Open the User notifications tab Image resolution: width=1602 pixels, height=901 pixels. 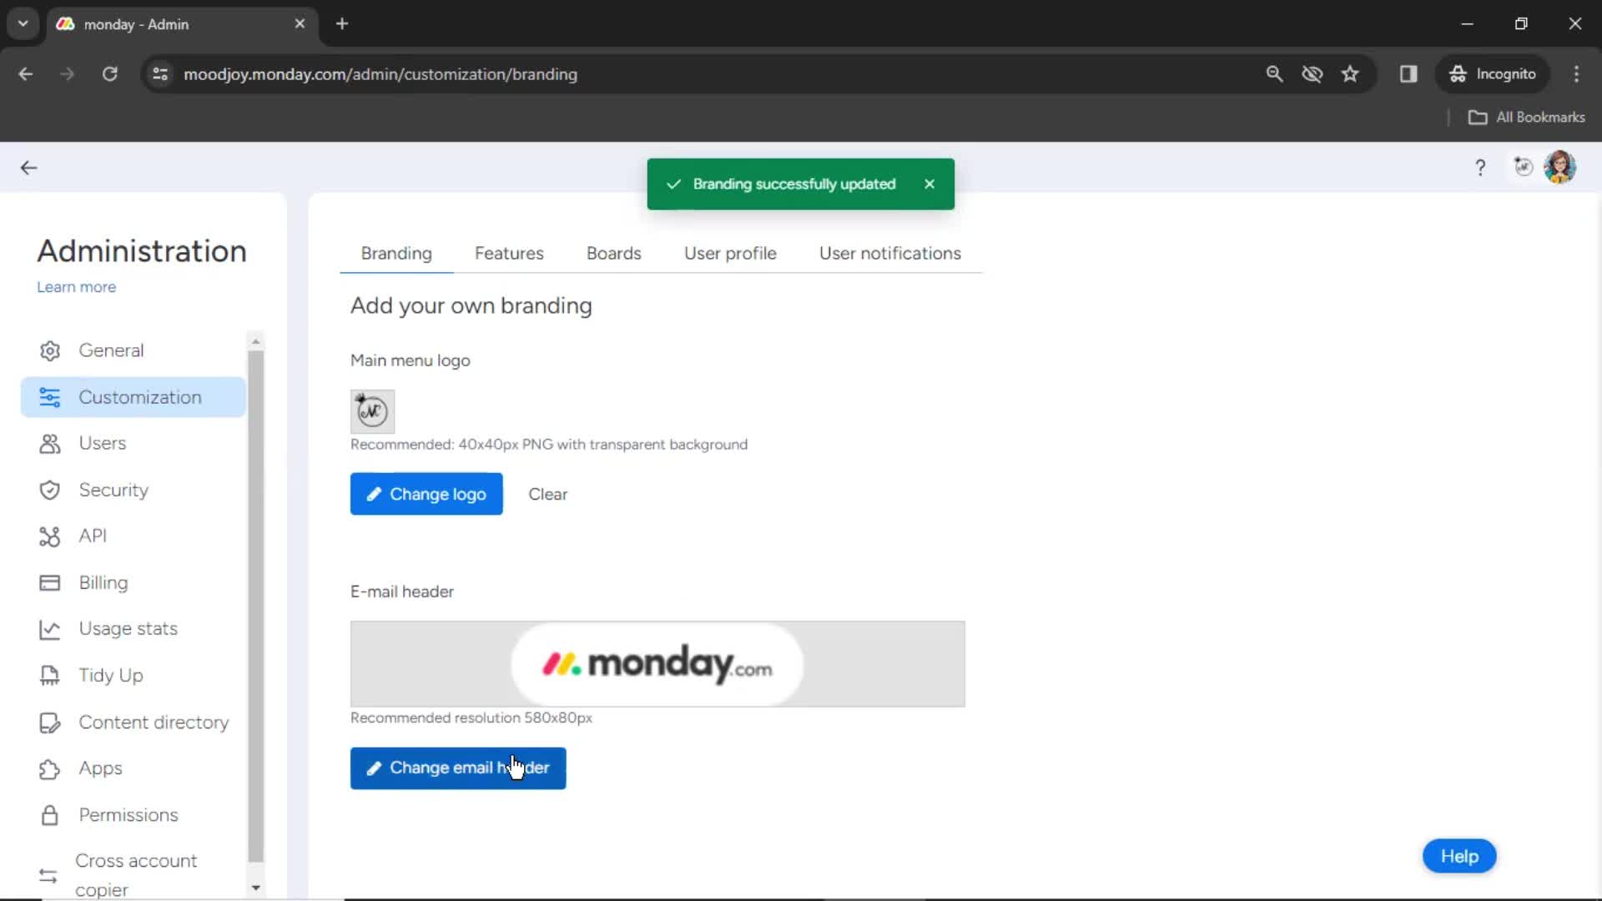890,253
